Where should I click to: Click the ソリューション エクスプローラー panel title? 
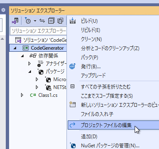point(38,11)
